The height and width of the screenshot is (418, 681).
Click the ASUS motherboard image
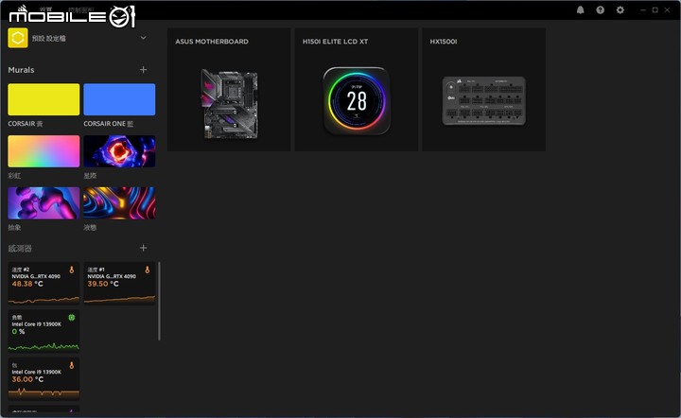(229, 104)
